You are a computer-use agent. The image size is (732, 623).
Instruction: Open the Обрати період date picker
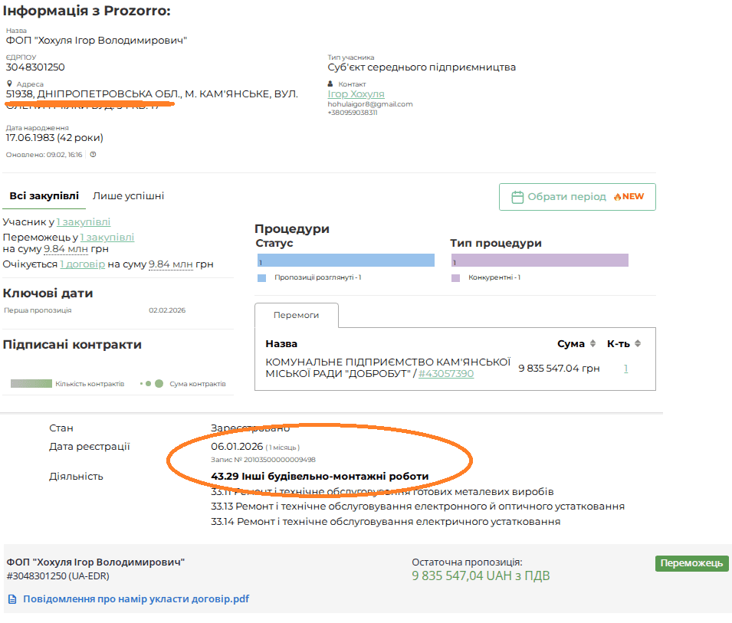pos(576,197)
